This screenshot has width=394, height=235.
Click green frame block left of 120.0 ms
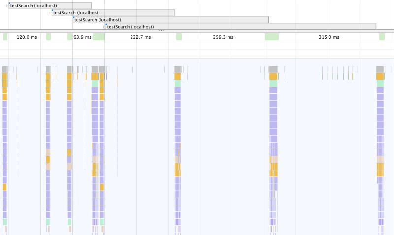[5, 37]
